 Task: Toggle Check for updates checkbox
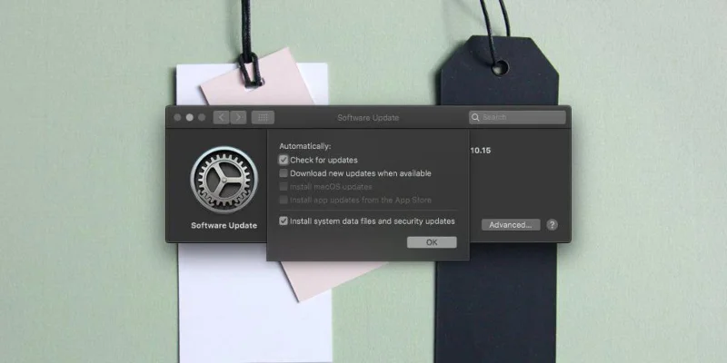point(284,161)
